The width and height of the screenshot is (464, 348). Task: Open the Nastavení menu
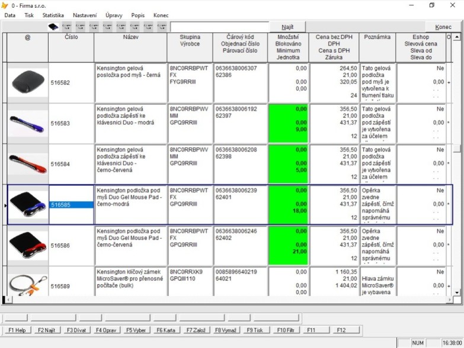point(85,15)
